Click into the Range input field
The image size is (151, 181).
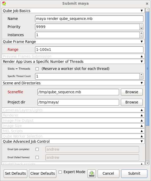[x=89, y=50]
